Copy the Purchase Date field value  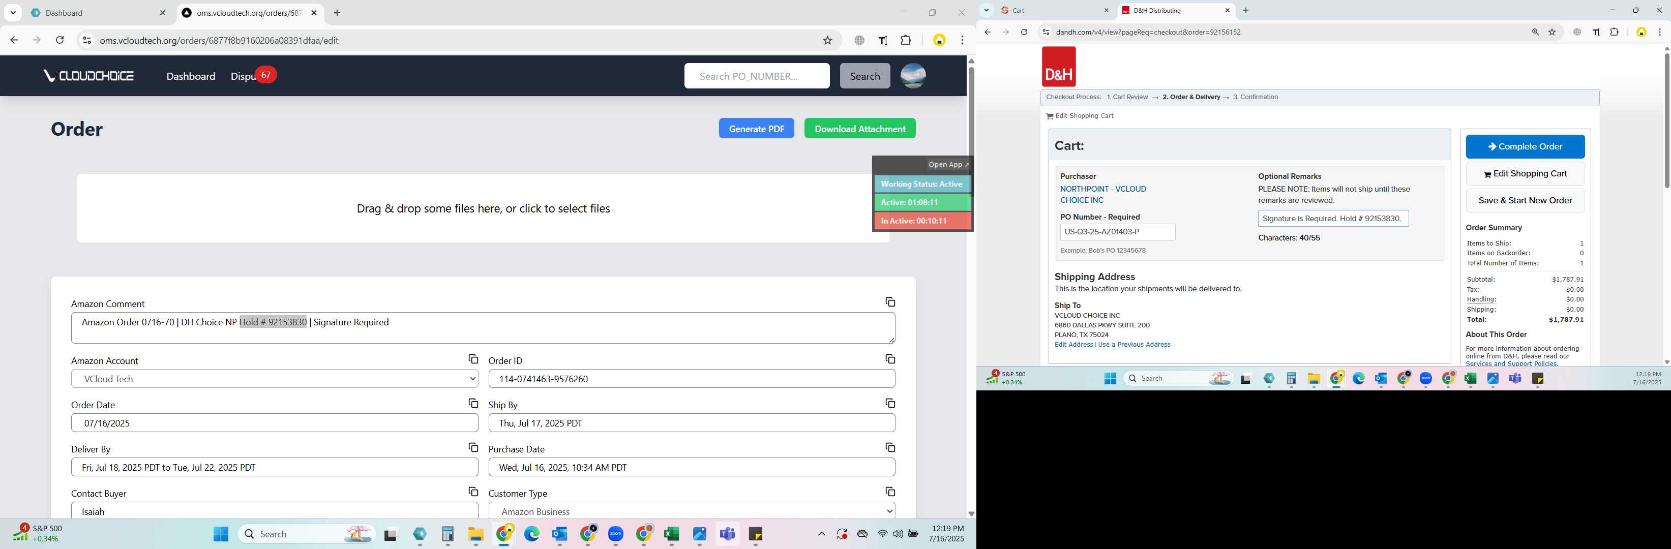[890, 447]
